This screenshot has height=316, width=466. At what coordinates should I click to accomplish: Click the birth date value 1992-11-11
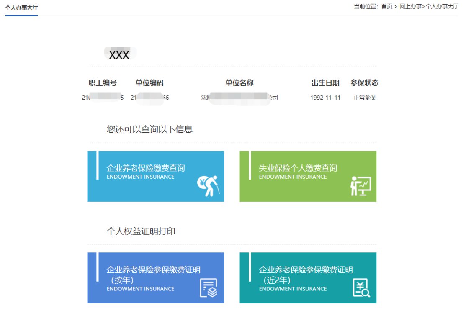(x=325, y=98)
